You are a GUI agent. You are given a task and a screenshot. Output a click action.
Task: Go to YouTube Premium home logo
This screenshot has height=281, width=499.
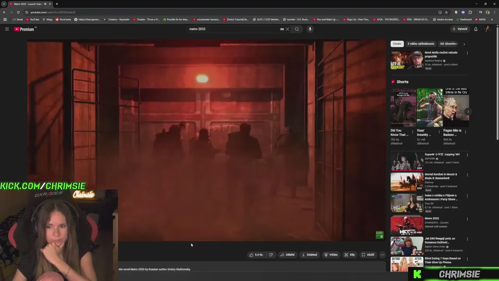pyautogui.click(x=25, y=29)
